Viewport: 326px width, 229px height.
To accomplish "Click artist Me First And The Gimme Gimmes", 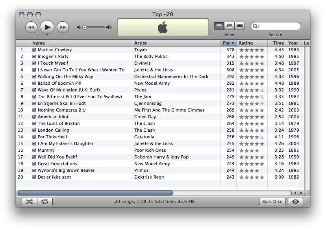I will coord(169,110).
